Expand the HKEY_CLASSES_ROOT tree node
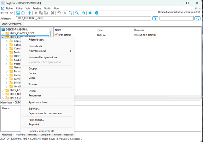Screen dimensions: 203x142 [3, 33]
